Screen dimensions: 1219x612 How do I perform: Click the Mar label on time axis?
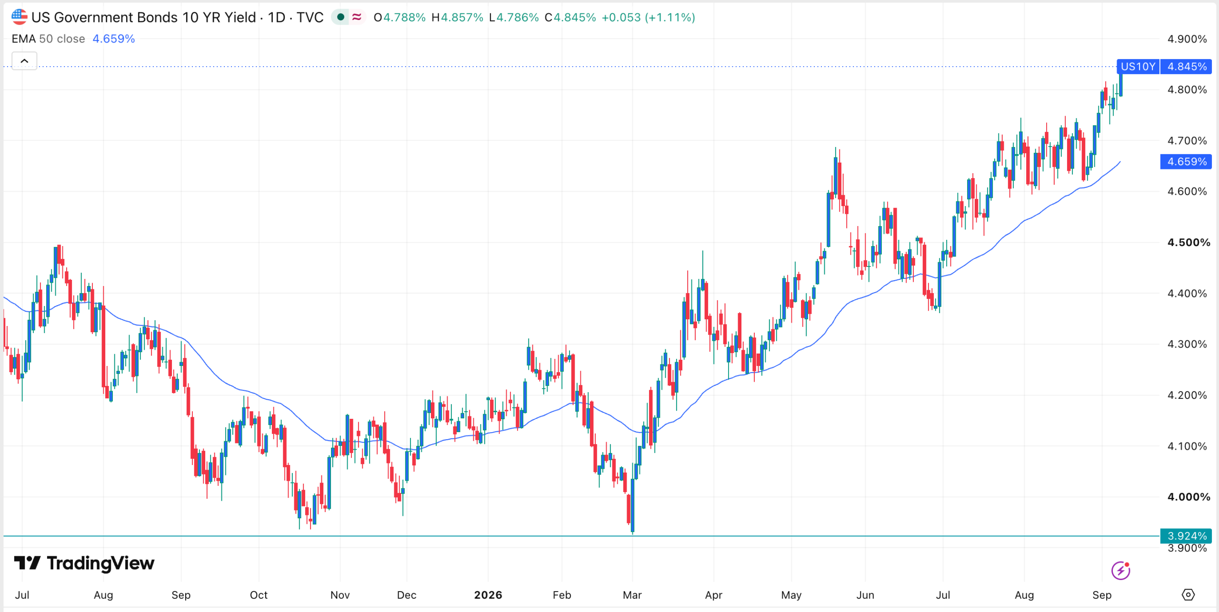[x=632, y=595]
